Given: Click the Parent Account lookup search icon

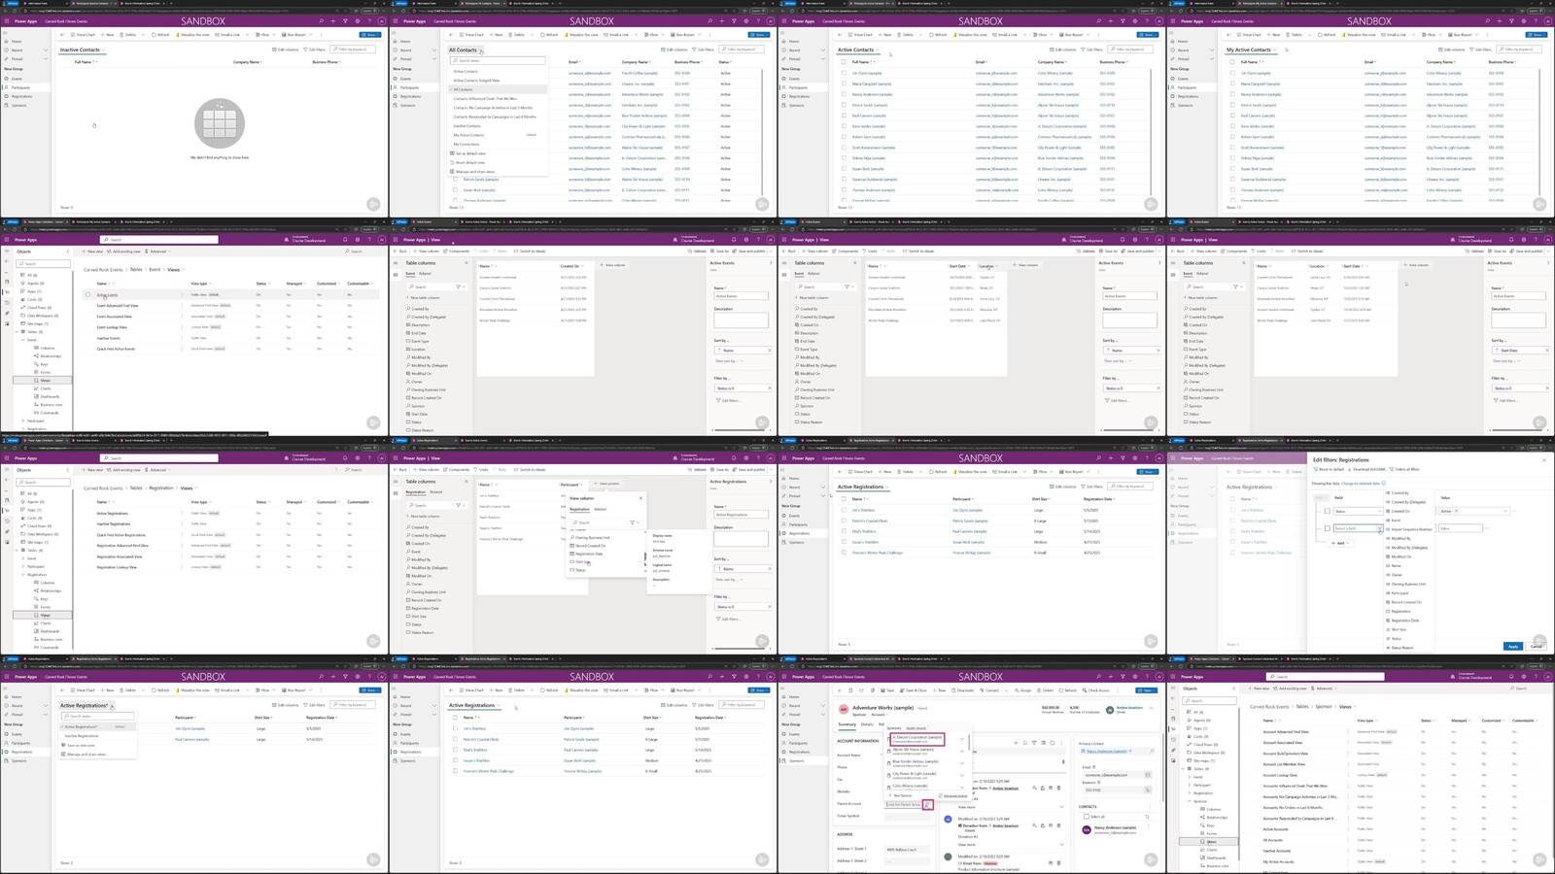Looking at the screenshot, I should pyautogui.click(x=927, y=804).
